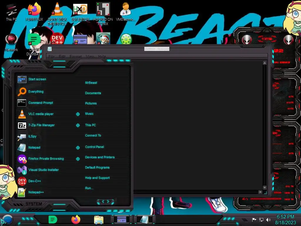Select Network desktop icon
301x226 pixels.
11,42
